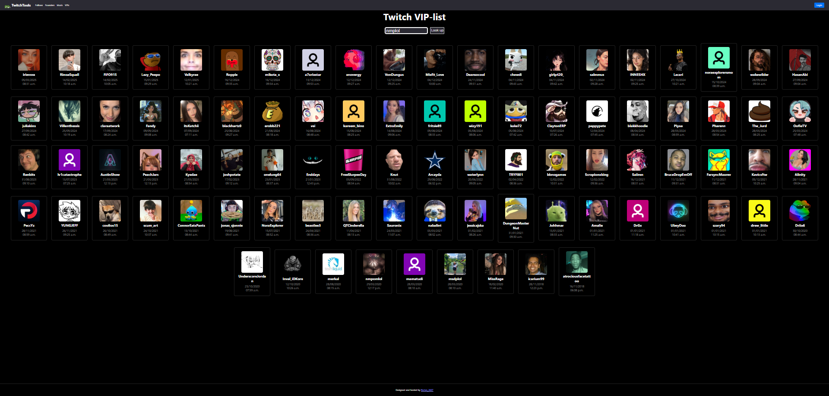The width and height of the screenshot is (829, 396).
Task: Open irievoss profile thumbnail
Action: coord(29,60)
